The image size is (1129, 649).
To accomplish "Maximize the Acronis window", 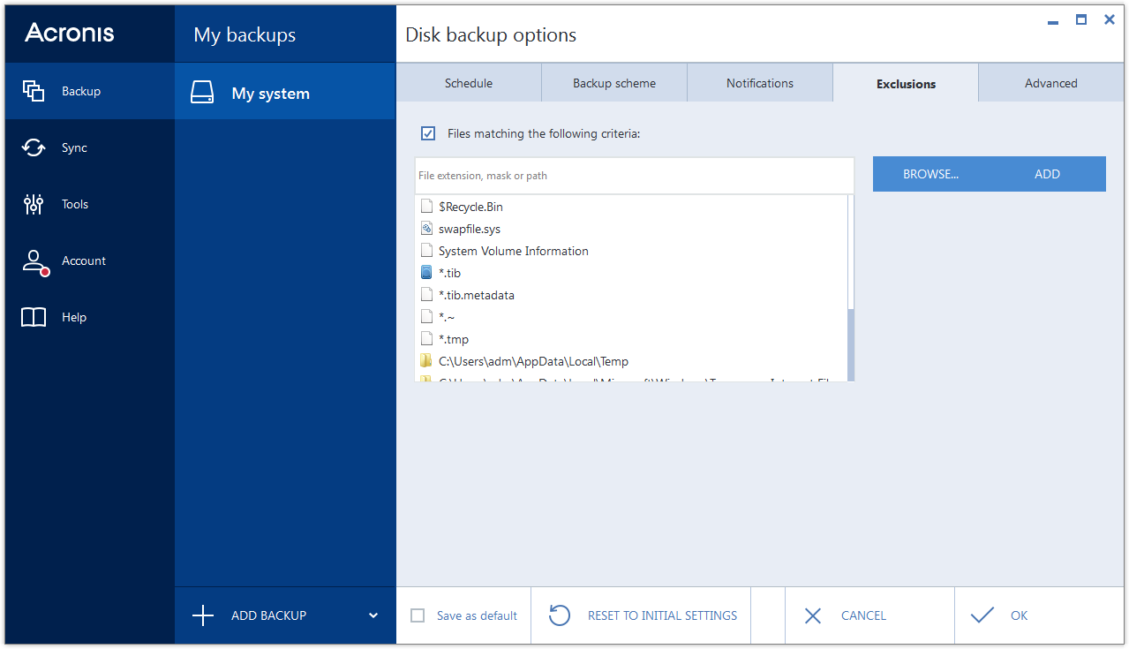I will pos(1080,19).
